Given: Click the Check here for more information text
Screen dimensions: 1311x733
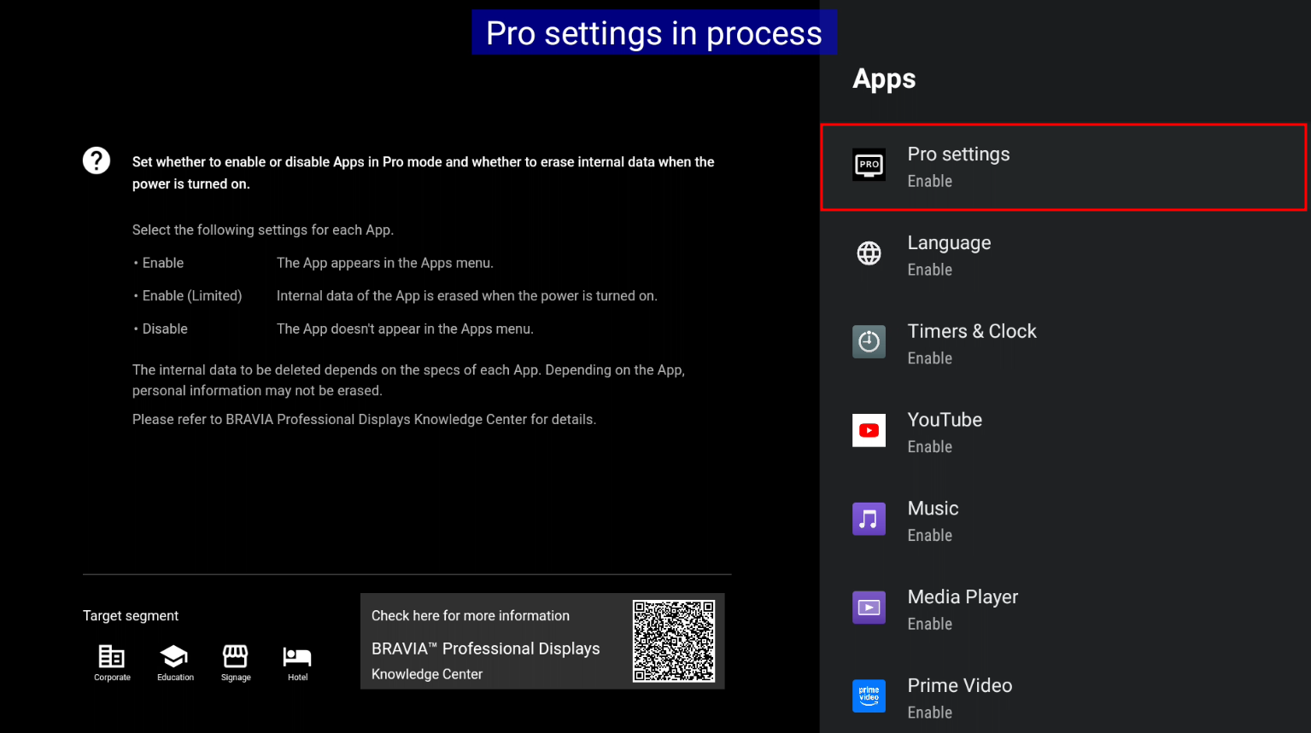Looking at the screenshot, I should click(471, 616).
